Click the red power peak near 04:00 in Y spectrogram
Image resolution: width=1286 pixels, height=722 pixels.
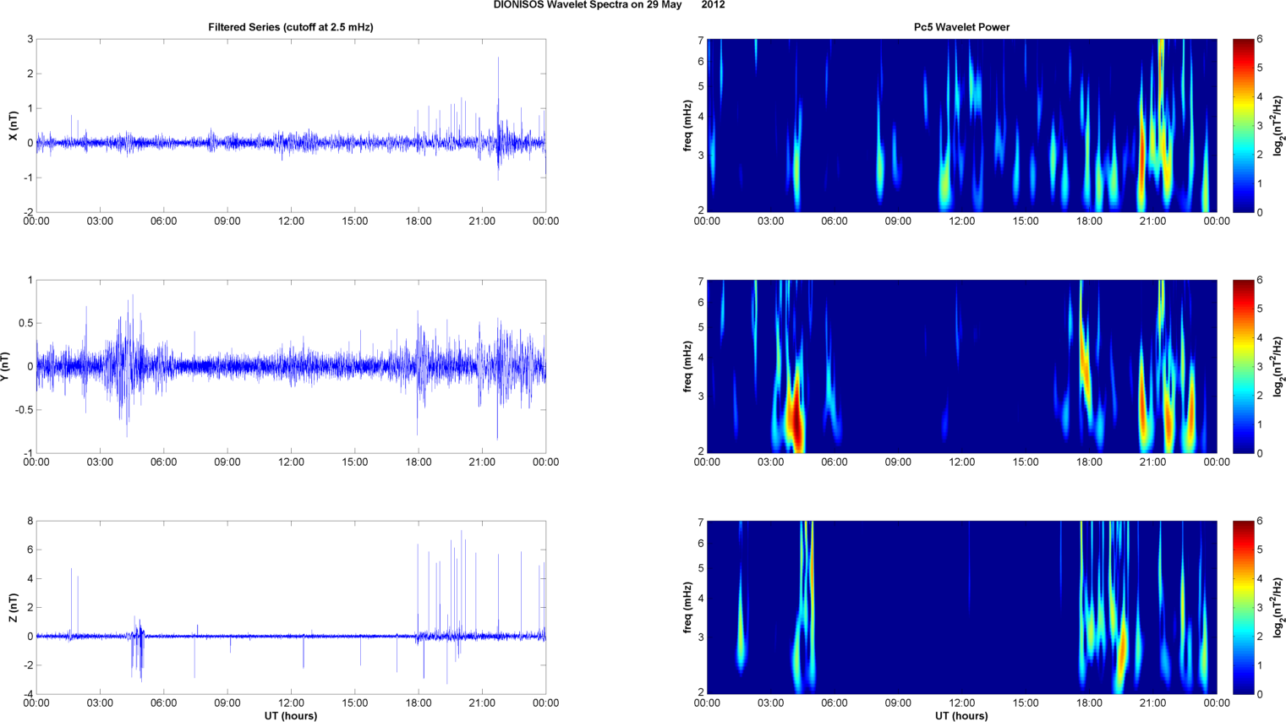[795, 420]
